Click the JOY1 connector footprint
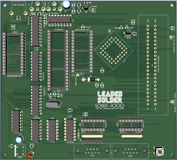Screen dimensions: 177x160 pyautogui.click(x=92, y=151)
